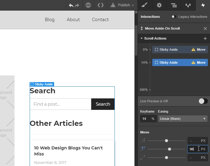This screenshot has width=210, height=166.
Task: Open the code export brackets icon
Action: tap(101, 5)
